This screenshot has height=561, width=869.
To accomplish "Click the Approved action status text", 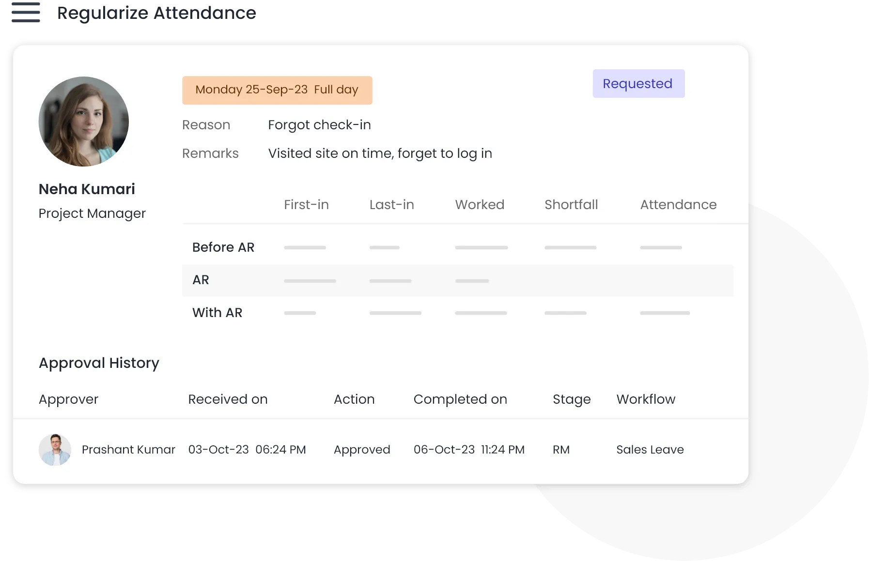I will point(362,450).
